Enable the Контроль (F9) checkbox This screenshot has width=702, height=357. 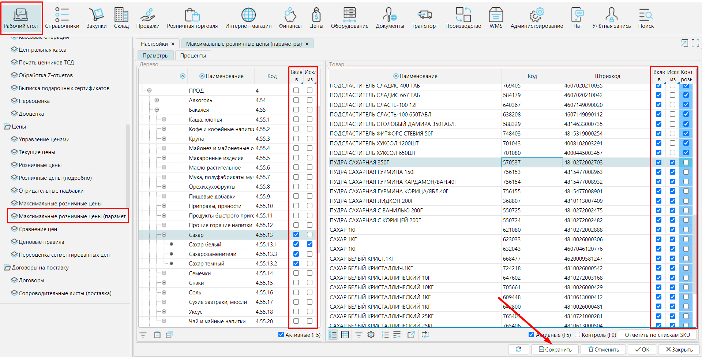(x=577, y=335)
